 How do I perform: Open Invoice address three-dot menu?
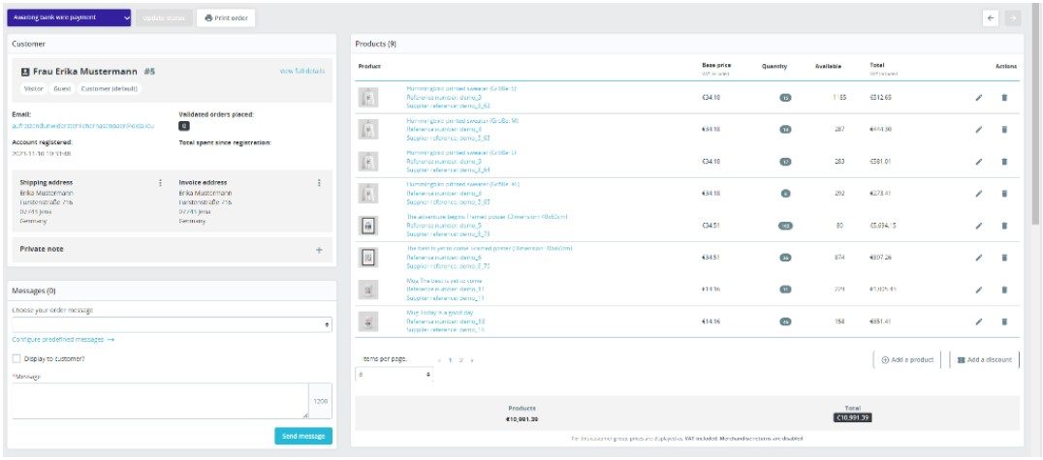point(319,182)
